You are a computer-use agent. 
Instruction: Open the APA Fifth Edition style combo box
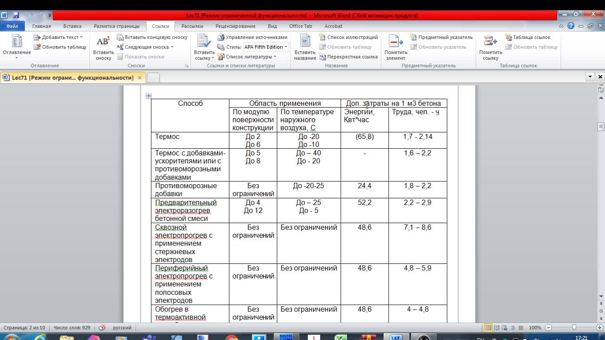click(266, 47)
